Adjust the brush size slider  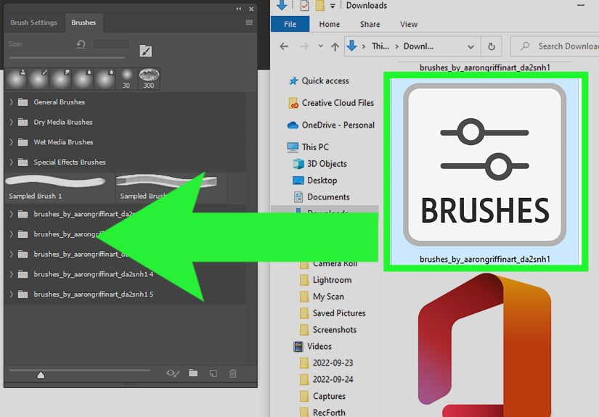(x=67, y=57)
